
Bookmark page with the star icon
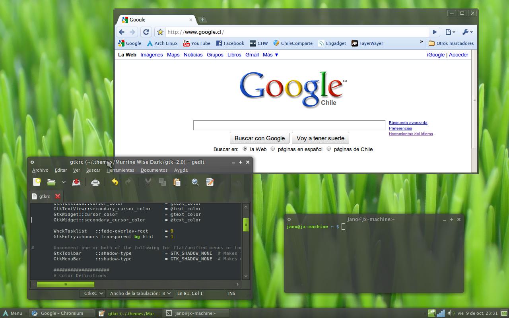click(x=160, y=32)
